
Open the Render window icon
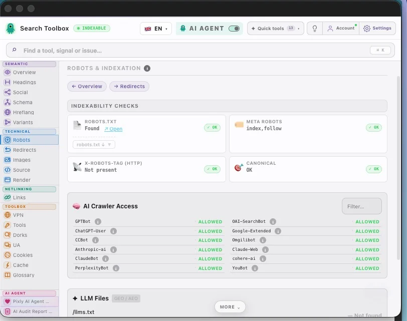(8, 180)
